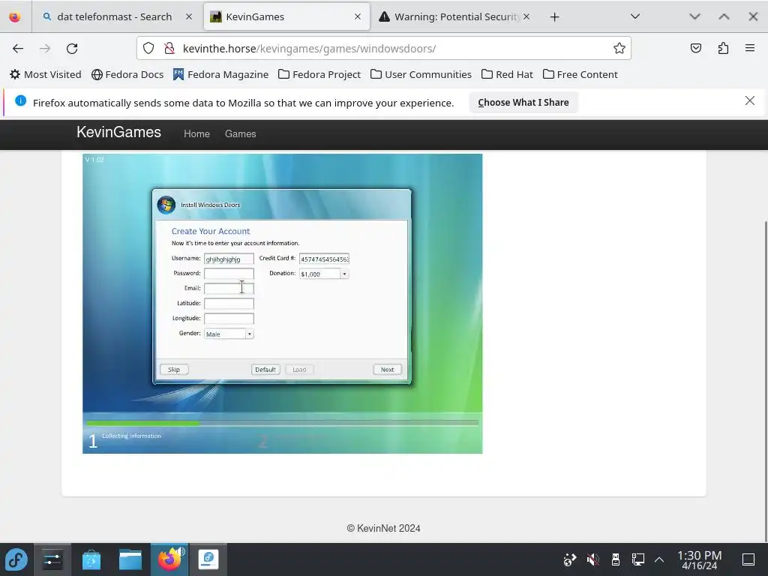The width and height of the screenshot is (768, 576).
Task: Click the Password input field
Action: (229, 274)
